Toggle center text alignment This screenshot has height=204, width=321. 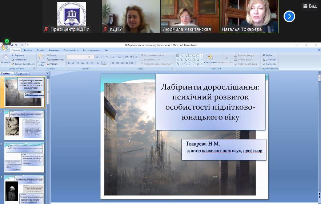(x=117, y=63)
